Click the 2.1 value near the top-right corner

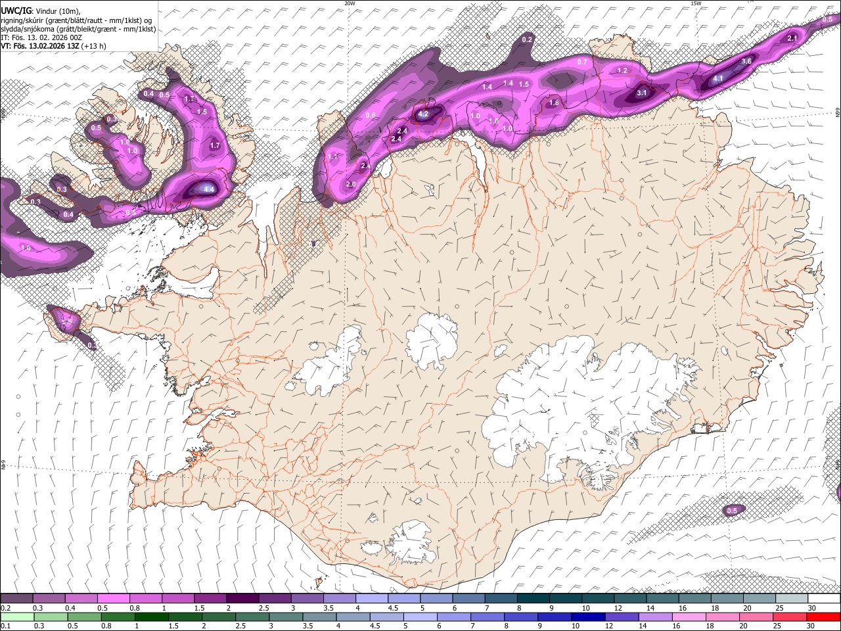point(792,39)
